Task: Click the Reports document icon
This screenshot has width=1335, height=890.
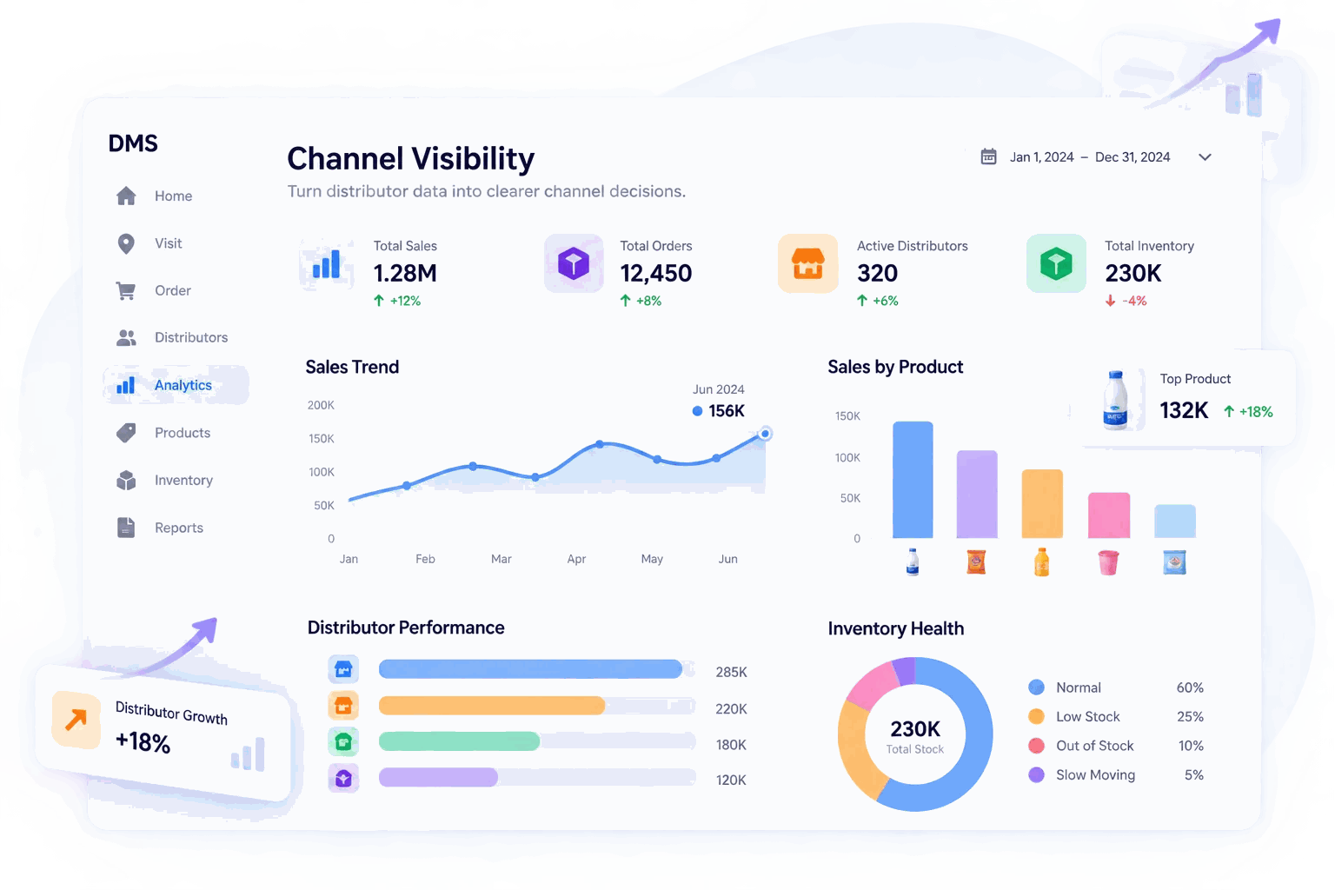Action: [x=126, y=528]
